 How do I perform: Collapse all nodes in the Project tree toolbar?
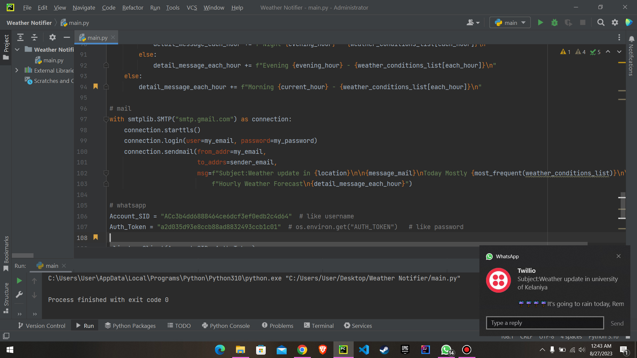coord(34,37)
